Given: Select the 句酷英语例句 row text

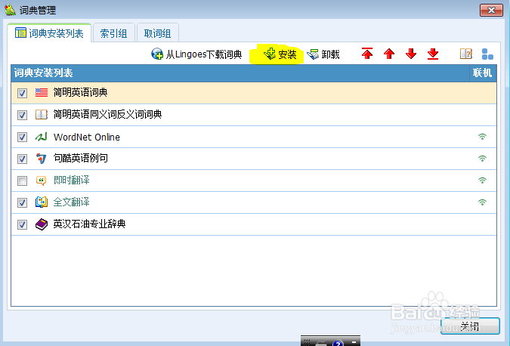Looking at the screenshot, I should click(x=80, y=158).
